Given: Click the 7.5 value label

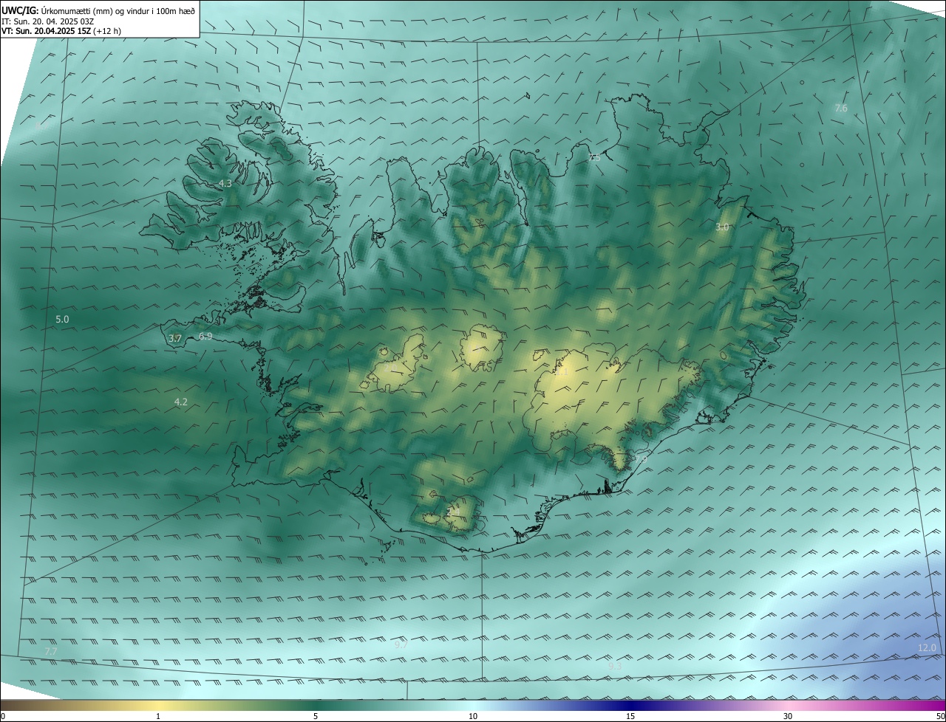Looking at the screenshot, I should 594,157.
